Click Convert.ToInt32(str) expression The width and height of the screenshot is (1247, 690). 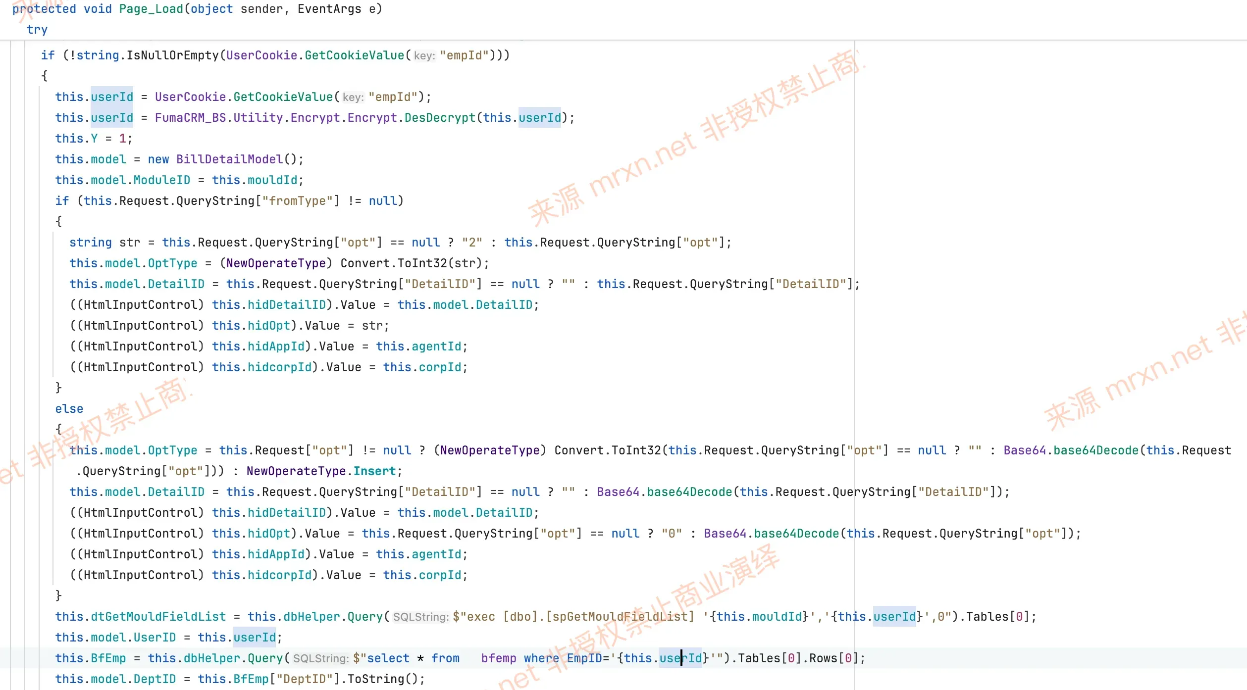pyautogui.click(x=411, y=263)
